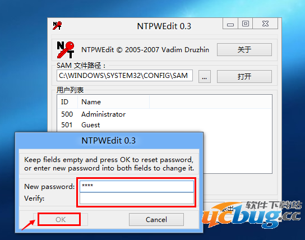This screenshot has width=305, height=240.
Task: Minimize the NTPWEdit main window
Action: [230, 24]
